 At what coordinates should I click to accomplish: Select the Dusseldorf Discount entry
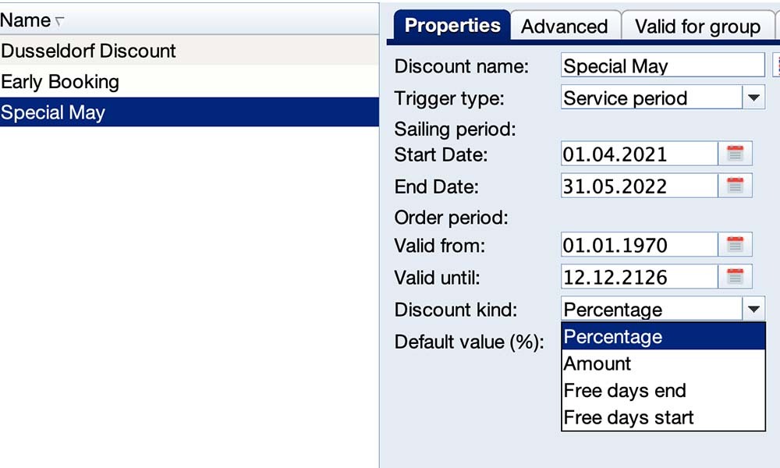88,51
